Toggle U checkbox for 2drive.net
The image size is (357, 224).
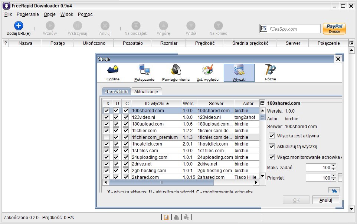click(x=116, y=164)
